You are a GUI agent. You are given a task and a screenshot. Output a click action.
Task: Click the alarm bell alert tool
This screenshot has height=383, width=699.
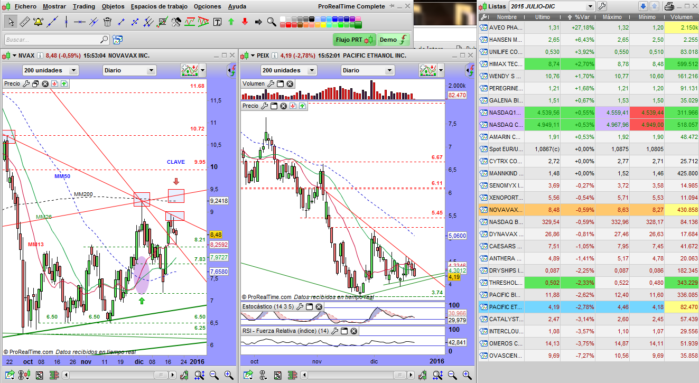pos(38,22)
